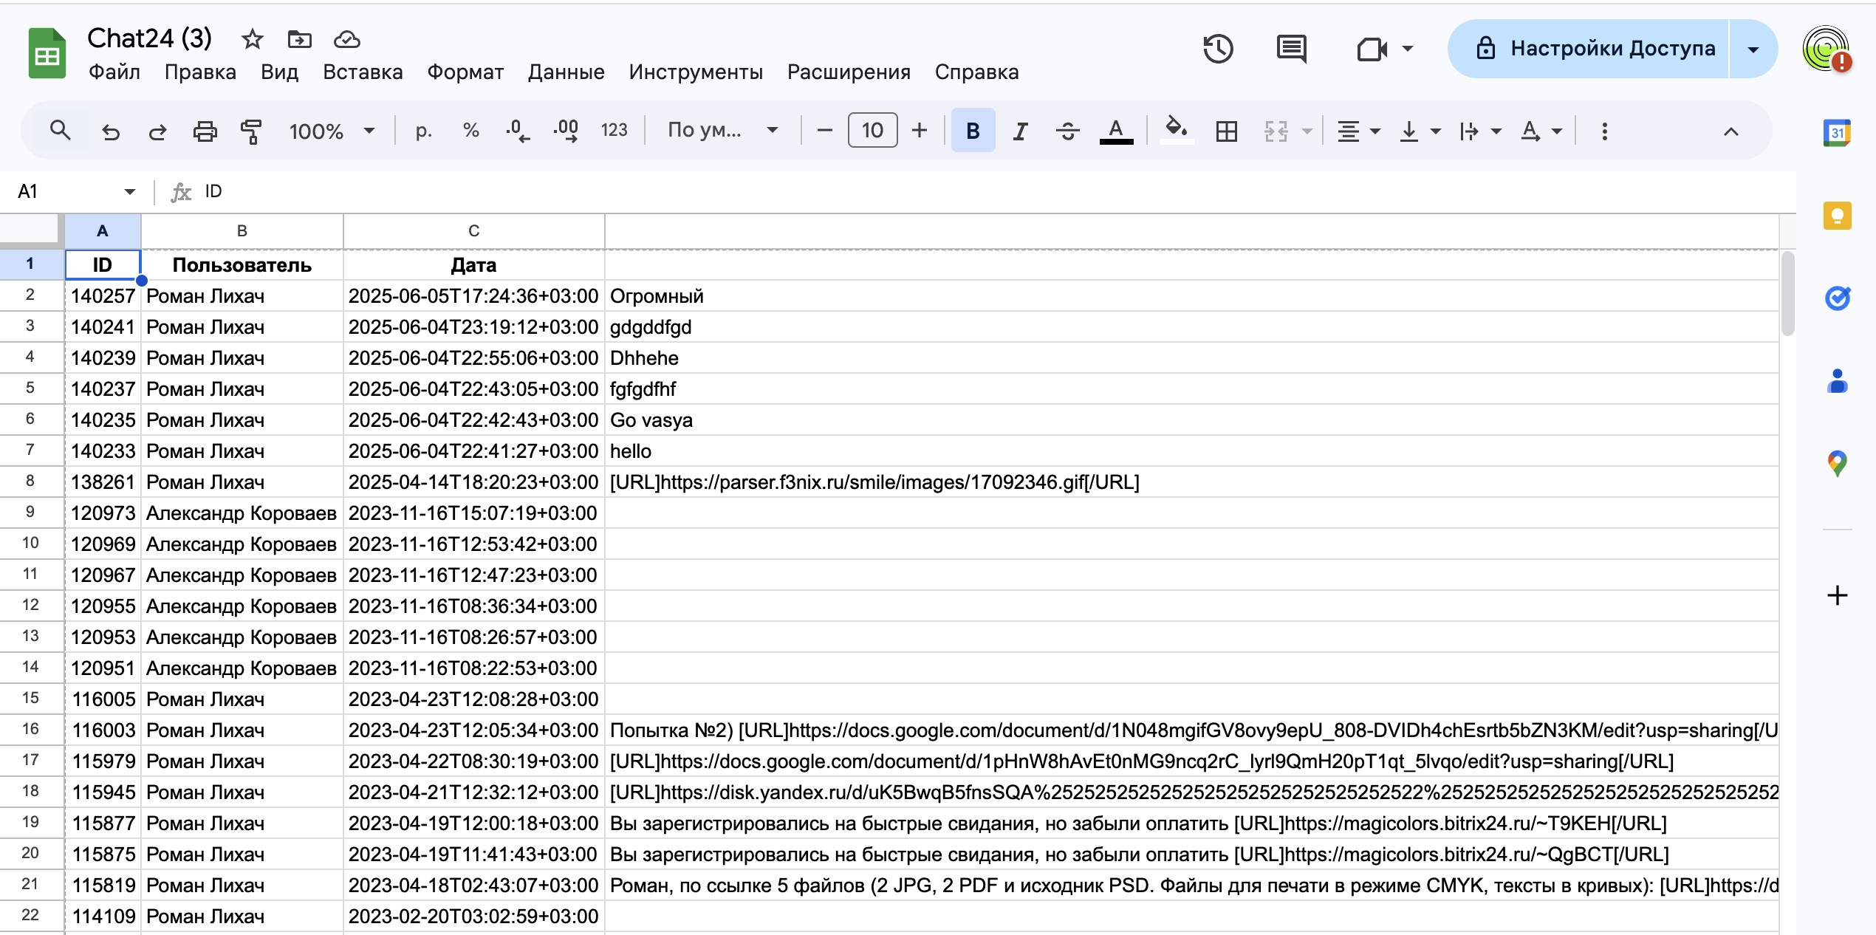Open the Расширения menu
The image size is (1876, 935).
(849, 72)
